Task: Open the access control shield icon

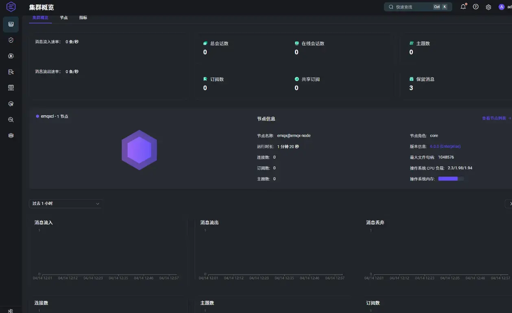Action: click(x=11, y=40)
